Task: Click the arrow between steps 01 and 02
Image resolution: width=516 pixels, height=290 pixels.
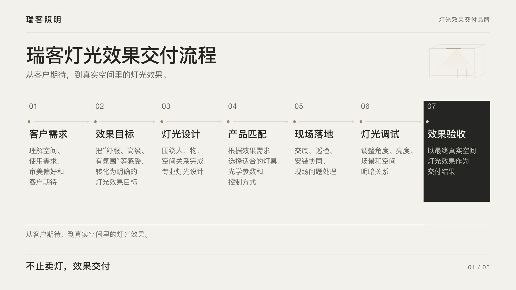Action: pos(61,122)
